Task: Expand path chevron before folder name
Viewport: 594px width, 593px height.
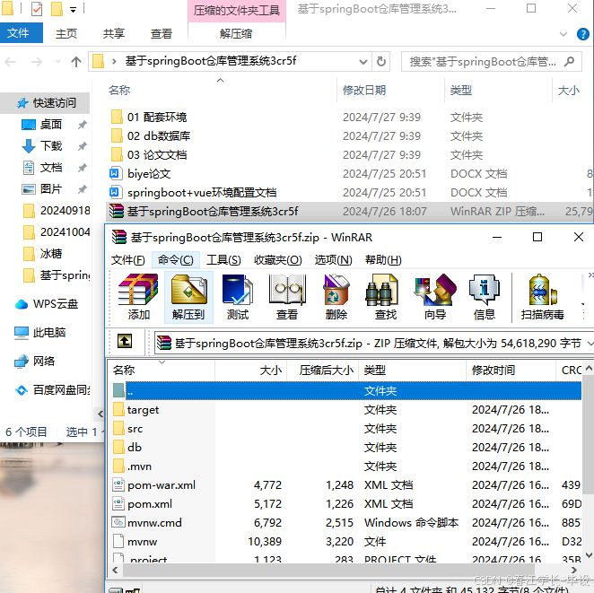Action: pos(114,61)
